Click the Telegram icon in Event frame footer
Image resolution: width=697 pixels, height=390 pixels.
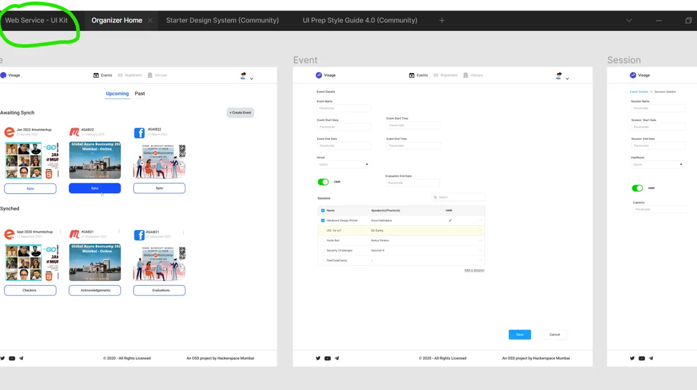coord(337,358)
